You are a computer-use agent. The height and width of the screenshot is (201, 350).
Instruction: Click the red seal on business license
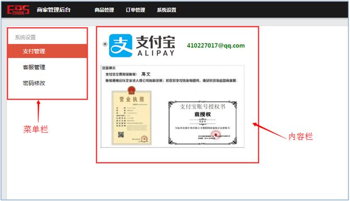pyautogui.click(x=144, y=139)
